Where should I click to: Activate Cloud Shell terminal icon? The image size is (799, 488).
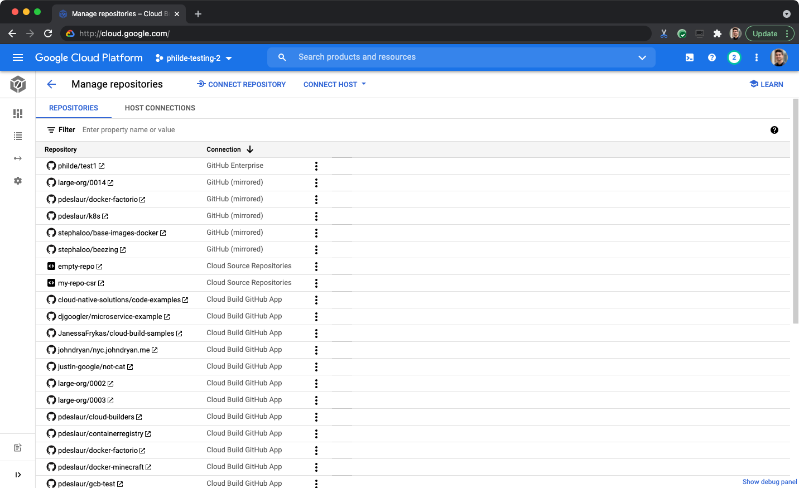pyautogui.click(x=690, y=57)
